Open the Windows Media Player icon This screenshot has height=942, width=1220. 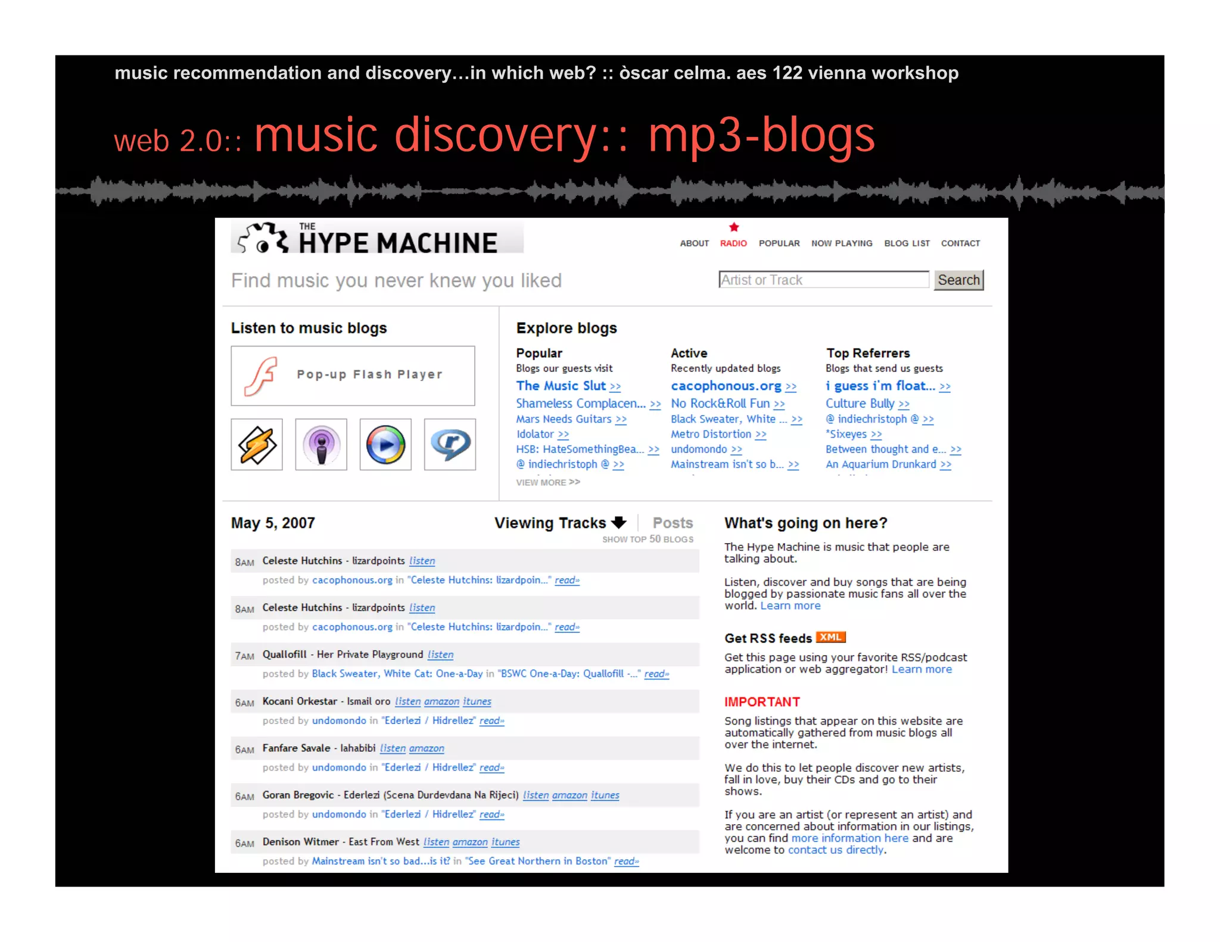(x=385, y=444)
